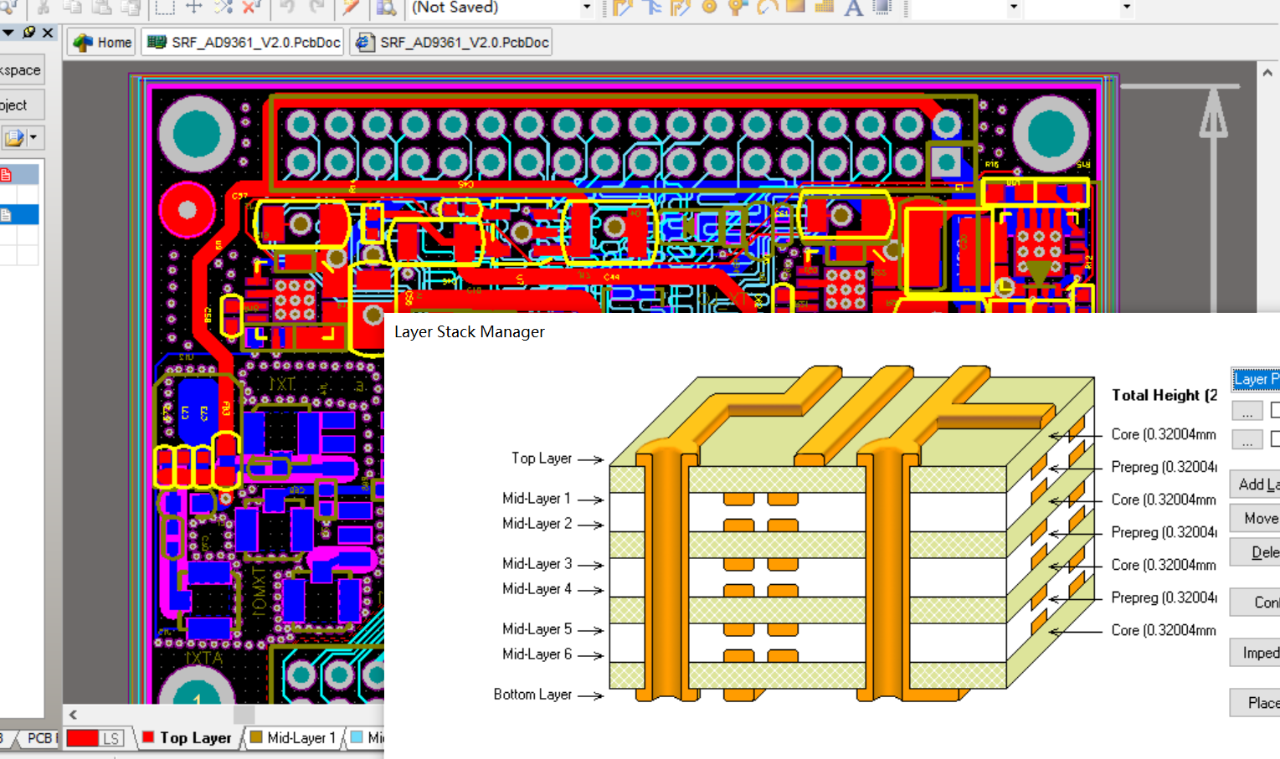Open the PCB panel tab

point(39,738)
